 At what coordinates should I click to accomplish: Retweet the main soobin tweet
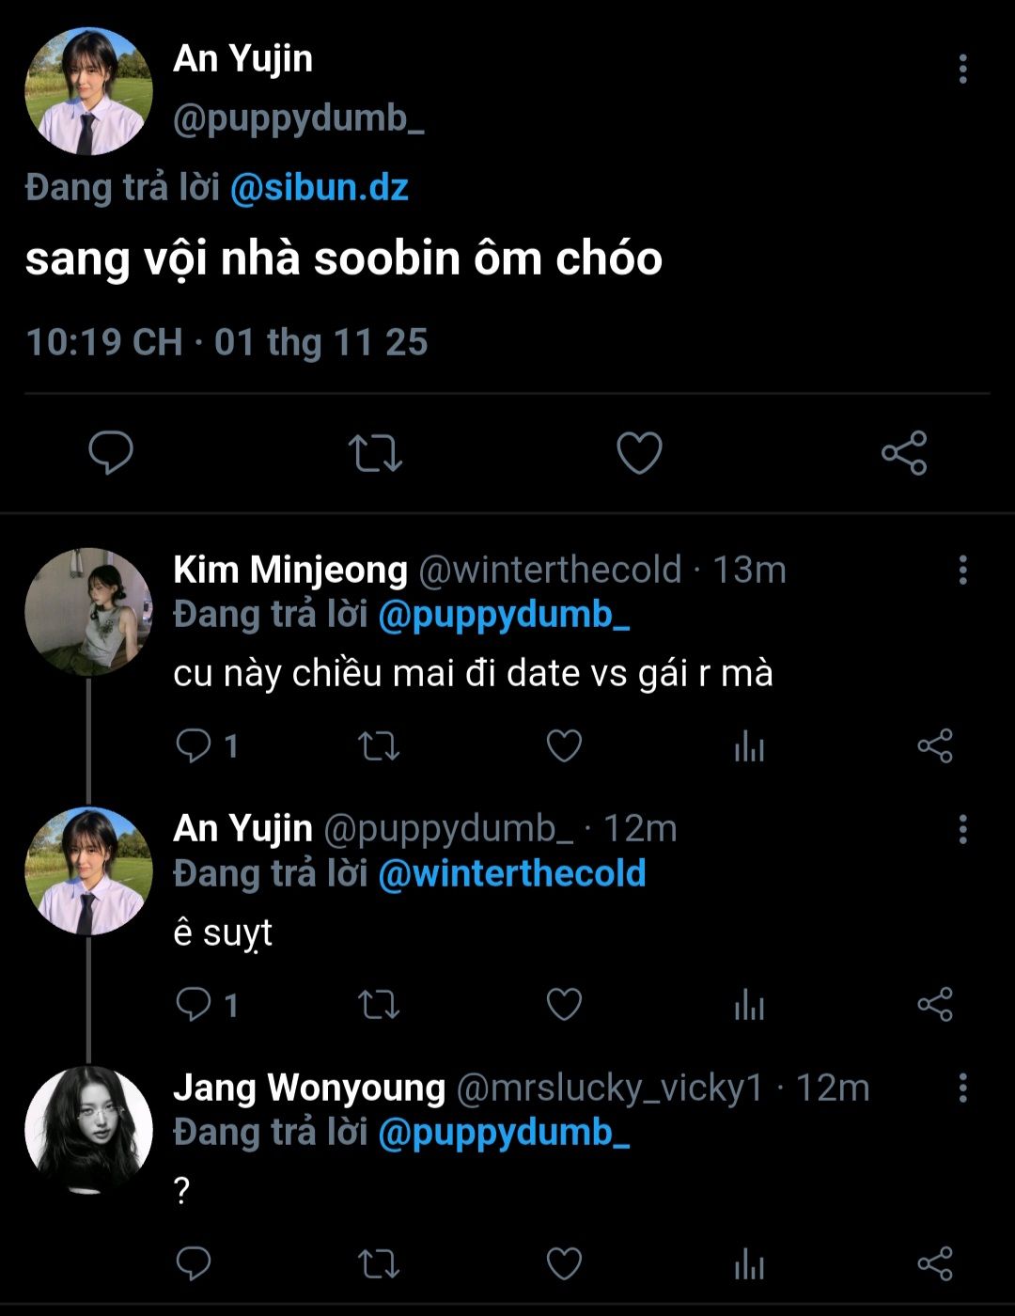tap(375, 453)
